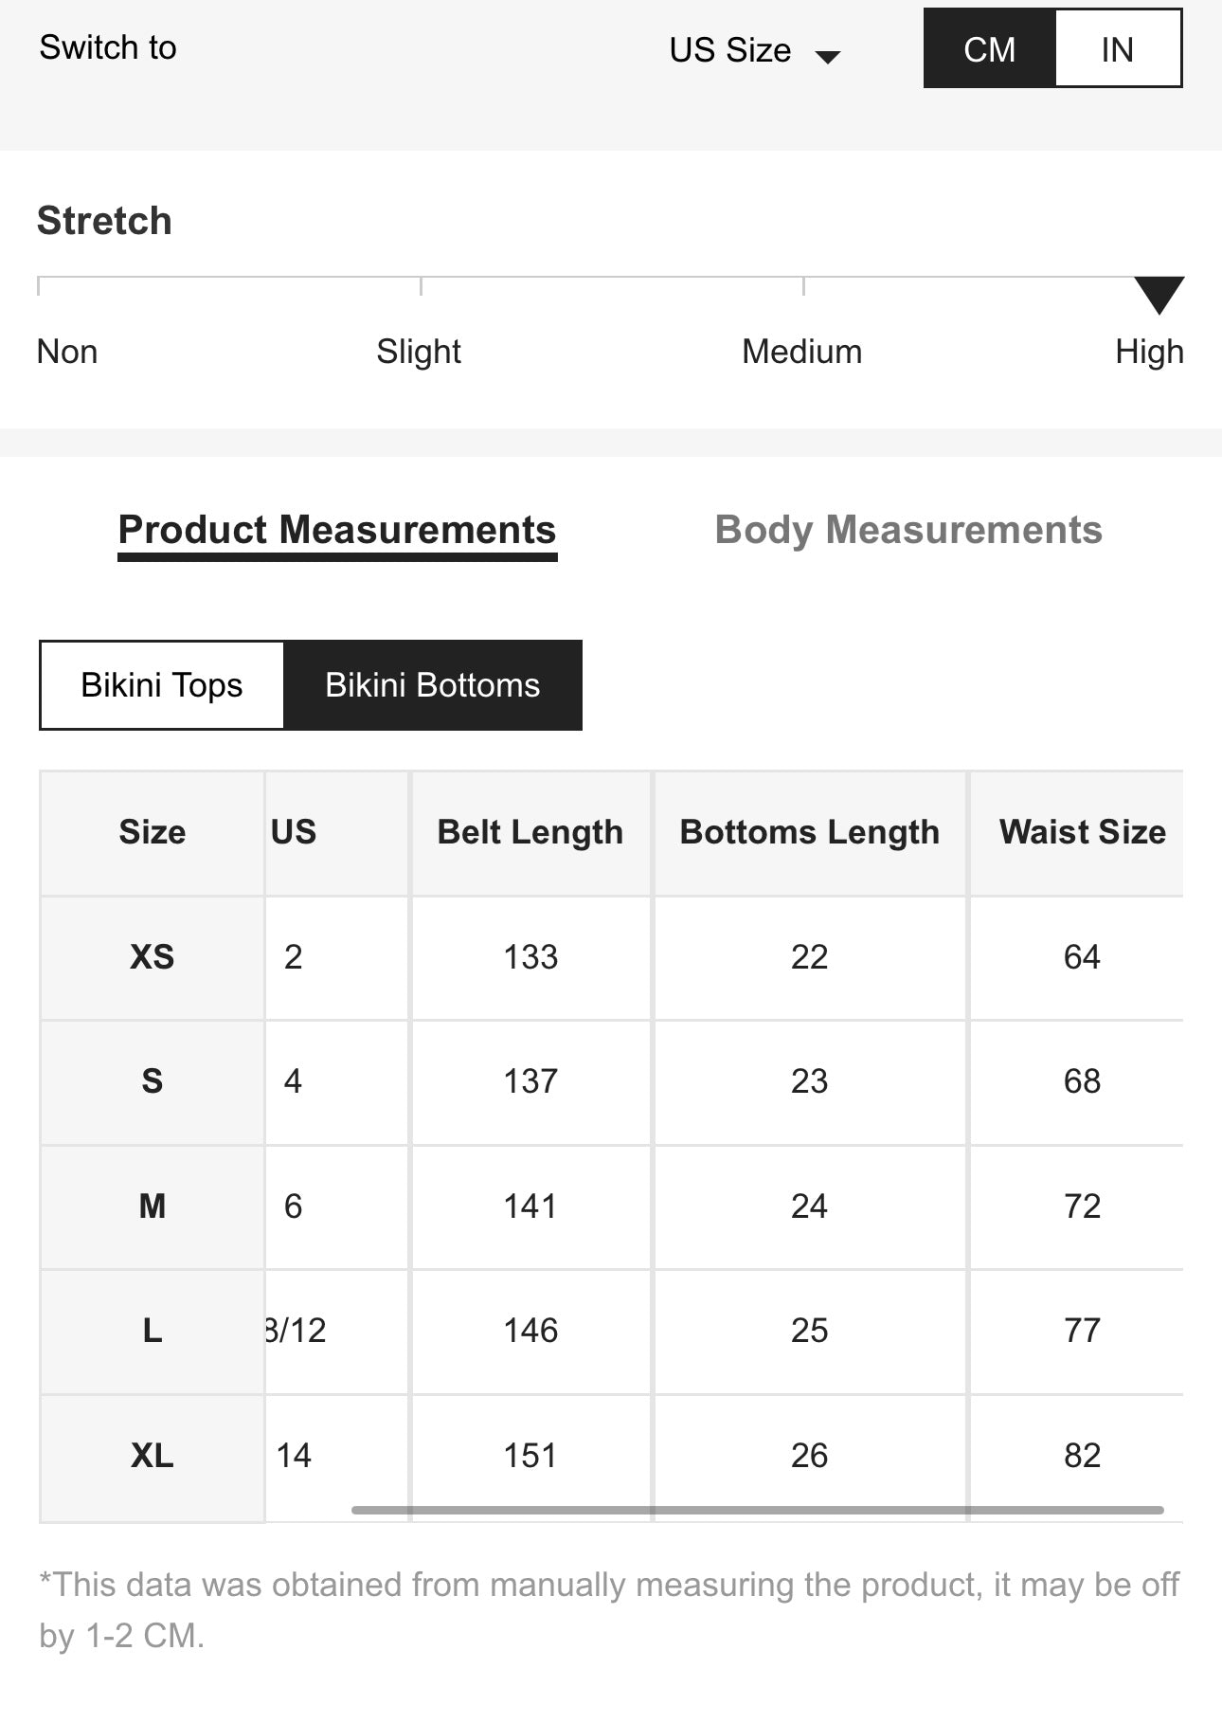Click the Slight stretch label

[419, 352]
